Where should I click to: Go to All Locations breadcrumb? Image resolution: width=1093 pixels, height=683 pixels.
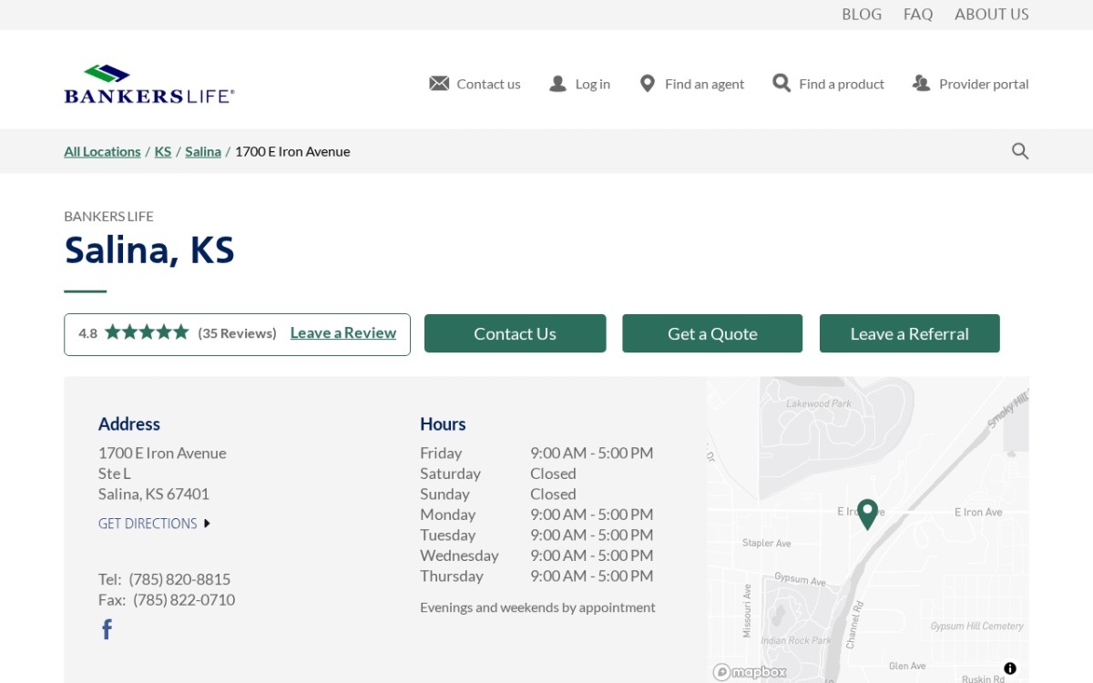click(102, 151)
